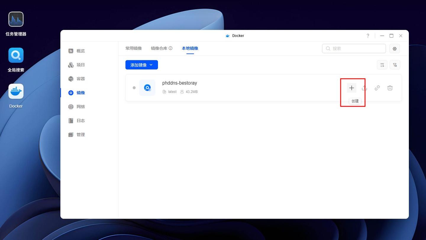Open the Docker settings gear icon

tap(395, 49)
